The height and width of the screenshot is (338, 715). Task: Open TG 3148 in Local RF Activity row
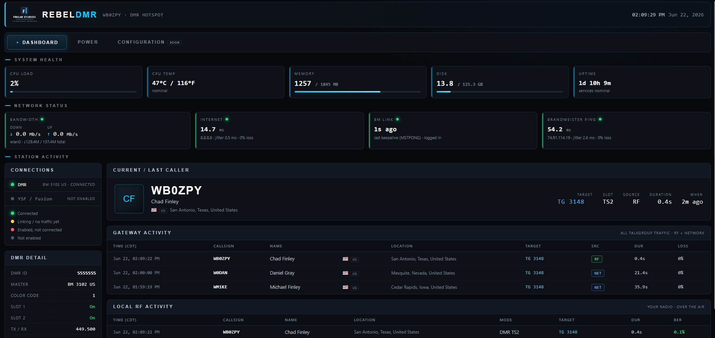[568, 332]
